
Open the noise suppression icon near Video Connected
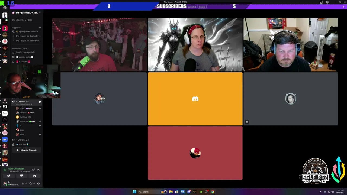point(33,170)
